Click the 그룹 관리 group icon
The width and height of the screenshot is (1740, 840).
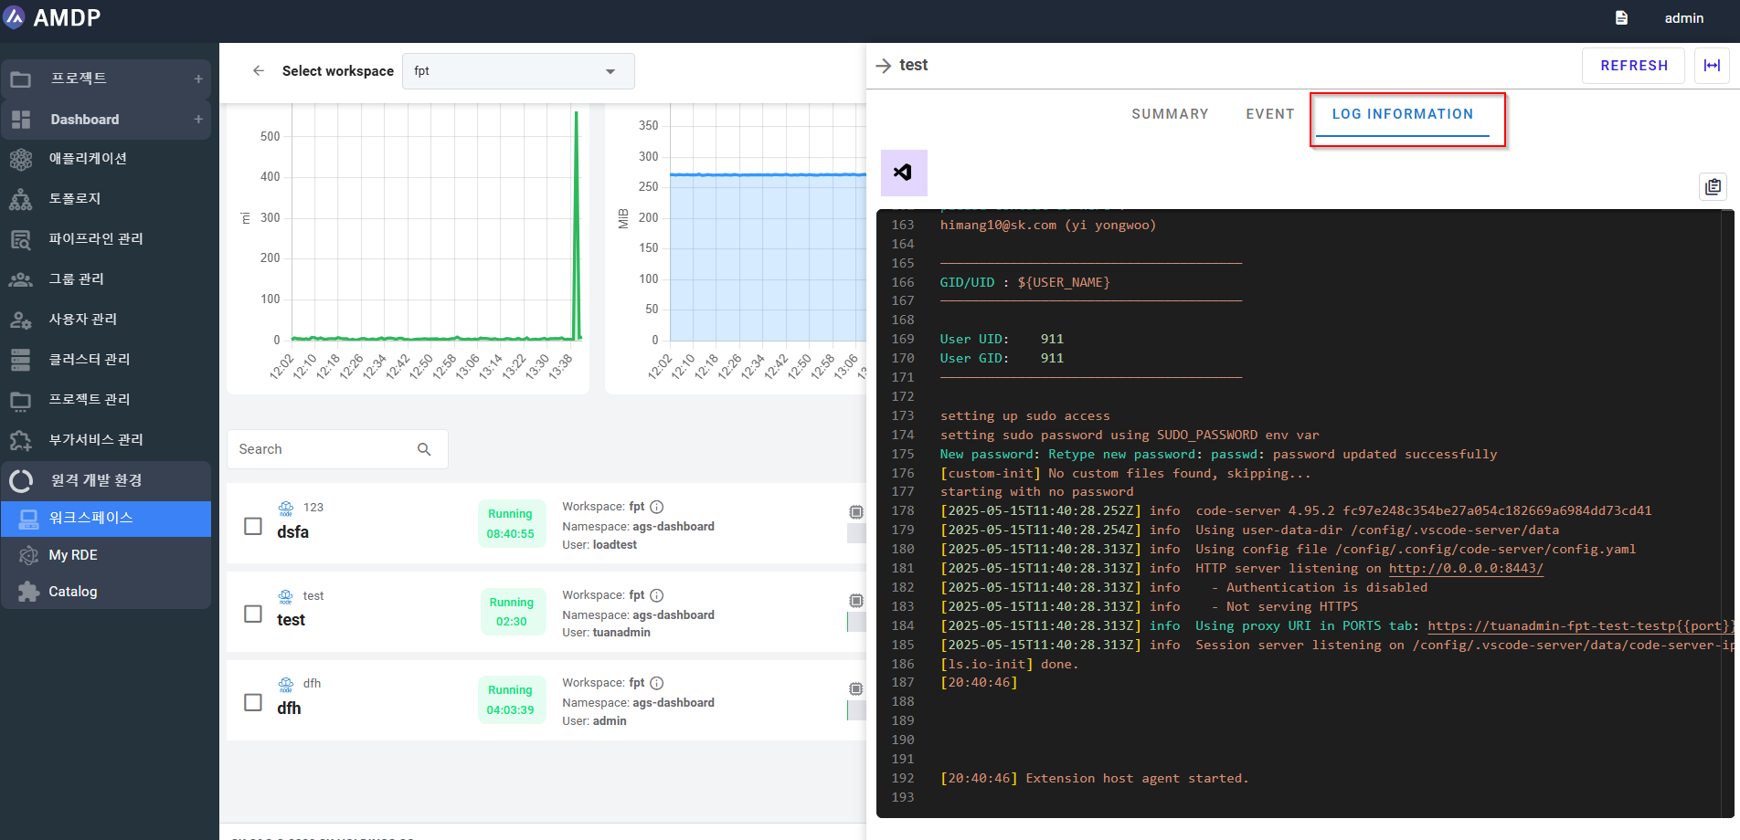[x=21, y=279]
